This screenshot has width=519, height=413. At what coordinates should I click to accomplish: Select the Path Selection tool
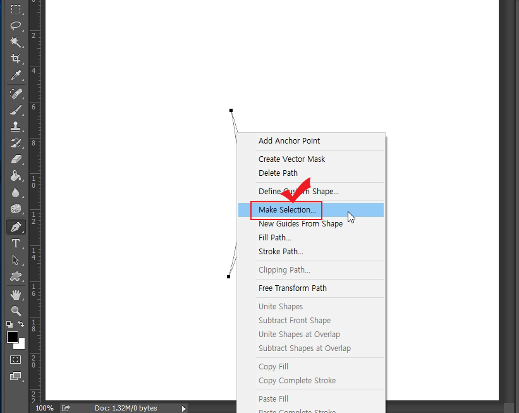coord(16,260)
